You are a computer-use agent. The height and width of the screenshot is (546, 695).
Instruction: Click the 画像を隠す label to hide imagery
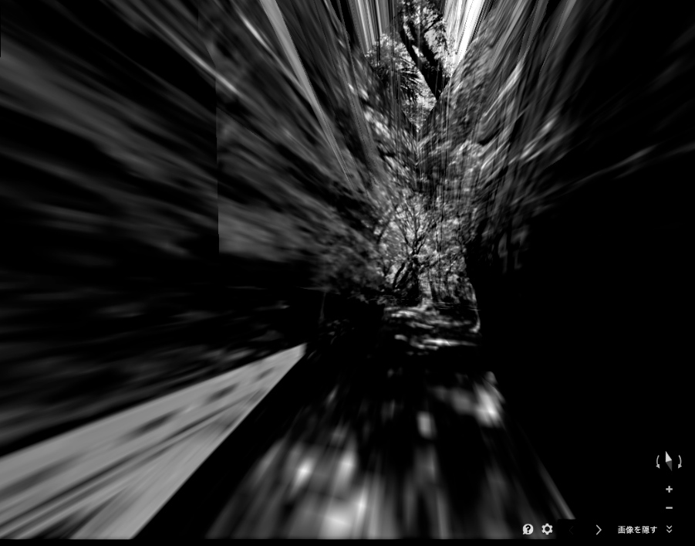tap(637, 530)
